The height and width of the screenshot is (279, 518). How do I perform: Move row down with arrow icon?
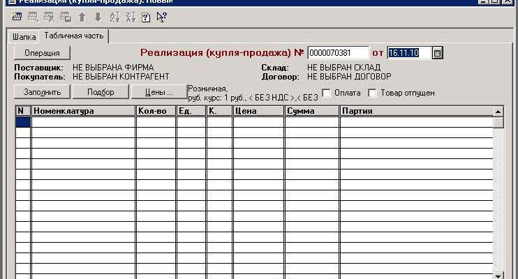pos(98,17)
